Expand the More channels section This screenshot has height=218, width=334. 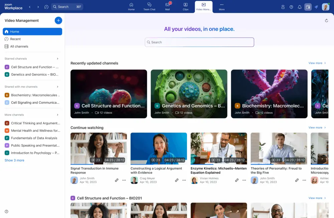(57, 115)
